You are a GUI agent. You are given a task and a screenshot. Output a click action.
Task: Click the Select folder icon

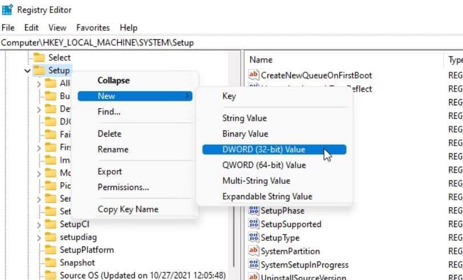click(39, 57)
